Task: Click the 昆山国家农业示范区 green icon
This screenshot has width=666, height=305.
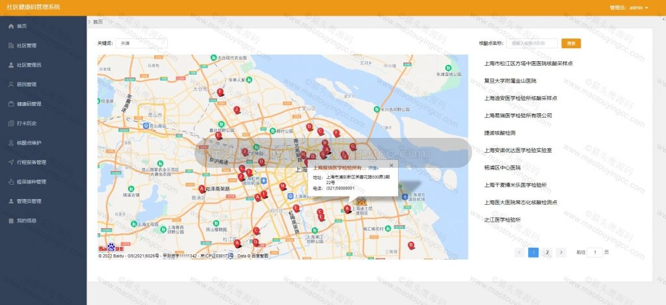Action: (160, 163)
